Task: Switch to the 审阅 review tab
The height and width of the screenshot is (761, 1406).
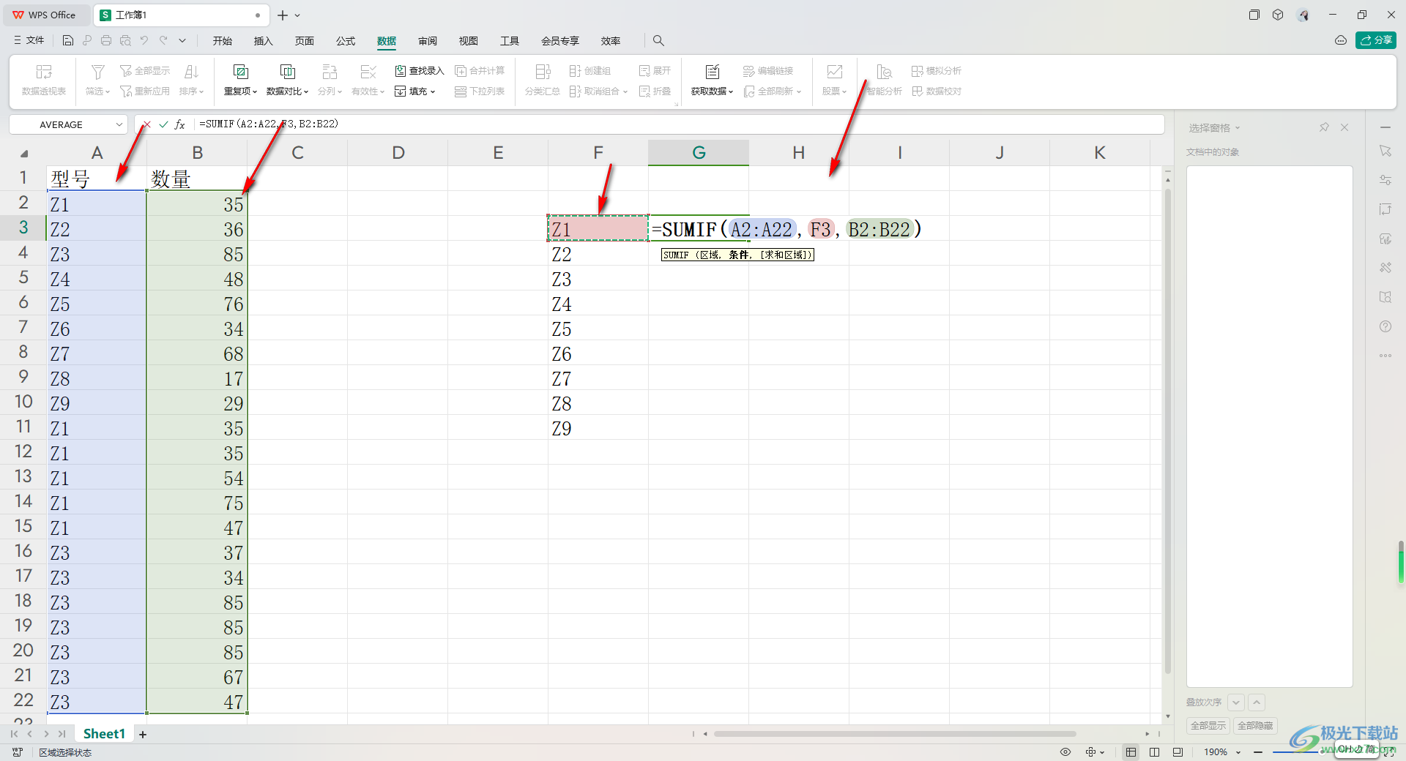Action: [428, 41]
